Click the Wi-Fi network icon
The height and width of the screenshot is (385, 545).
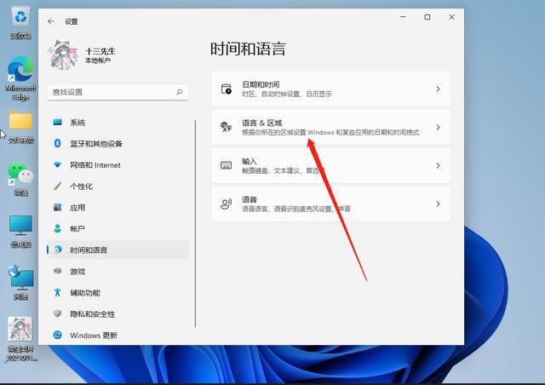point(58,164)
